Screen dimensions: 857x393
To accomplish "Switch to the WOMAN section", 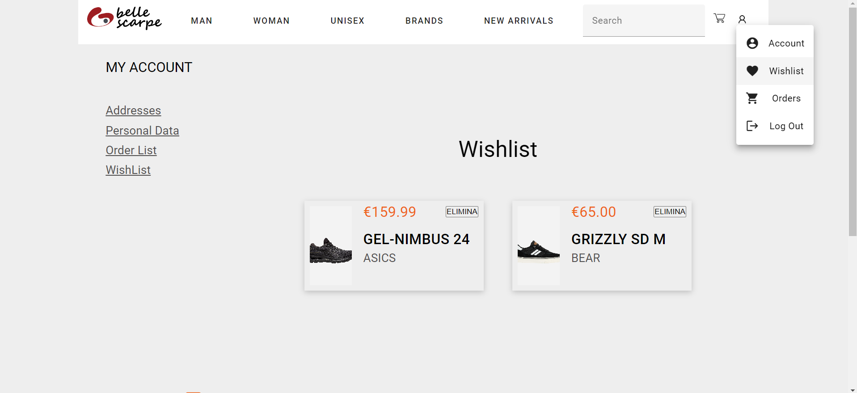I will [271, 21].
